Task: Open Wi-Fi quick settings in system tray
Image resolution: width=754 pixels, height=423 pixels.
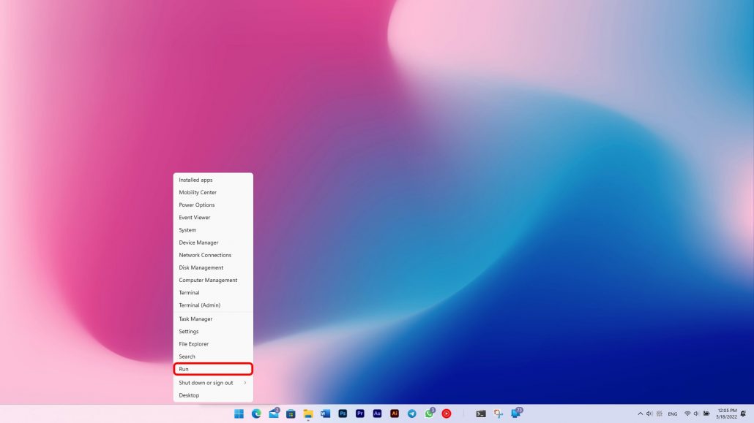Action: [x=687, y=414]
